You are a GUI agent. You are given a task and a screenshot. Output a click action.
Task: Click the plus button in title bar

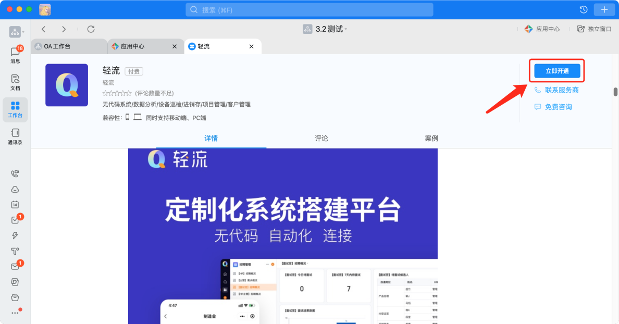[604, 9]
